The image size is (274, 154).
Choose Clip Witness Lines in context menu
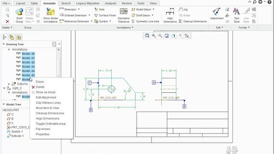[48, 103]
